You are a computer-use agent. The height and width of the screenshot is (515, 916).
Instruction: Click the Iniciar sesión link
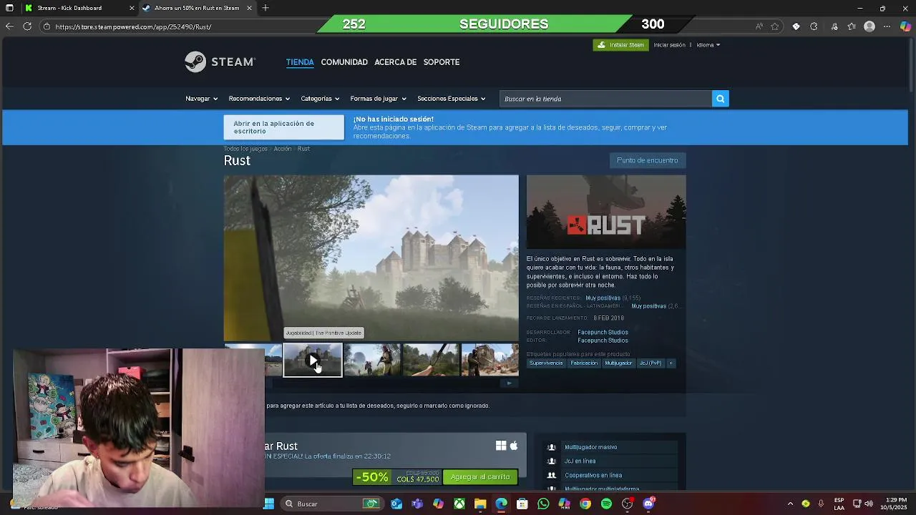click(669, 45)
